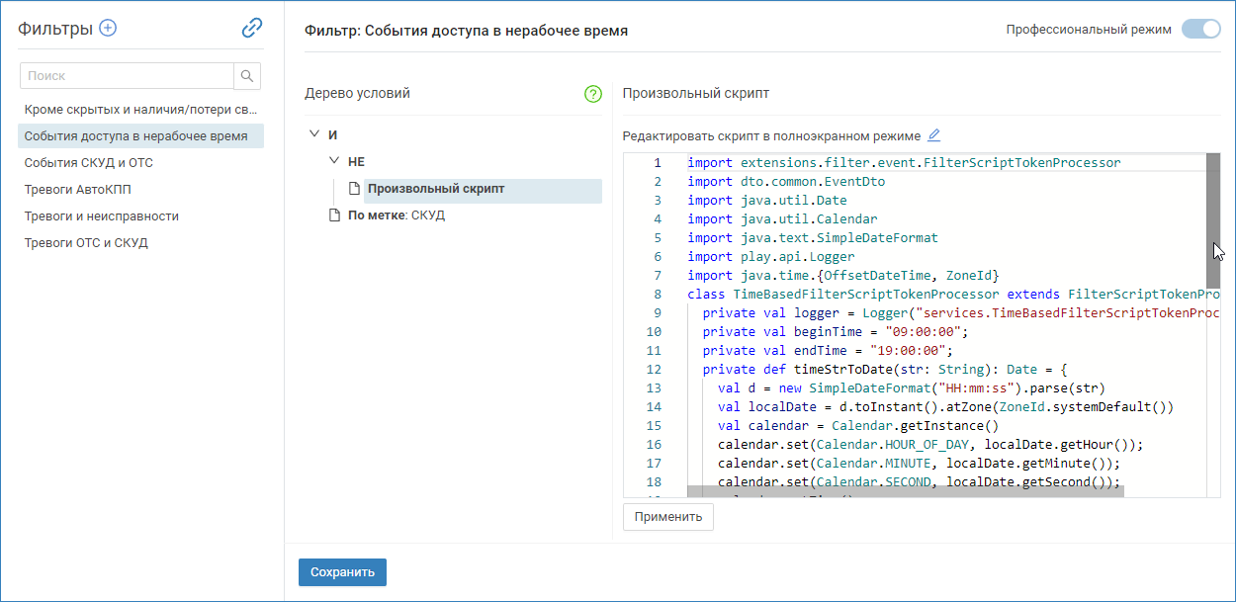The width and height of the screenshot is (1236, 602).
Task: Open filter Тревоги ОТС и СКУД
Action: pos(86,243)
